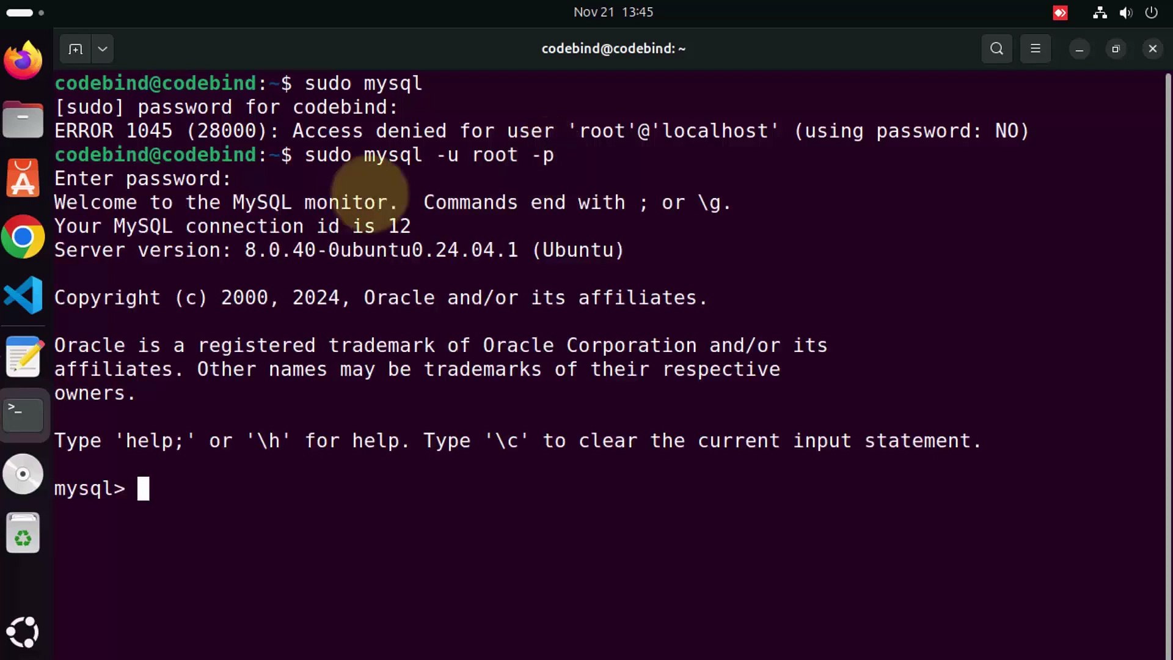Open a new terminal tab

pos(75,49)
